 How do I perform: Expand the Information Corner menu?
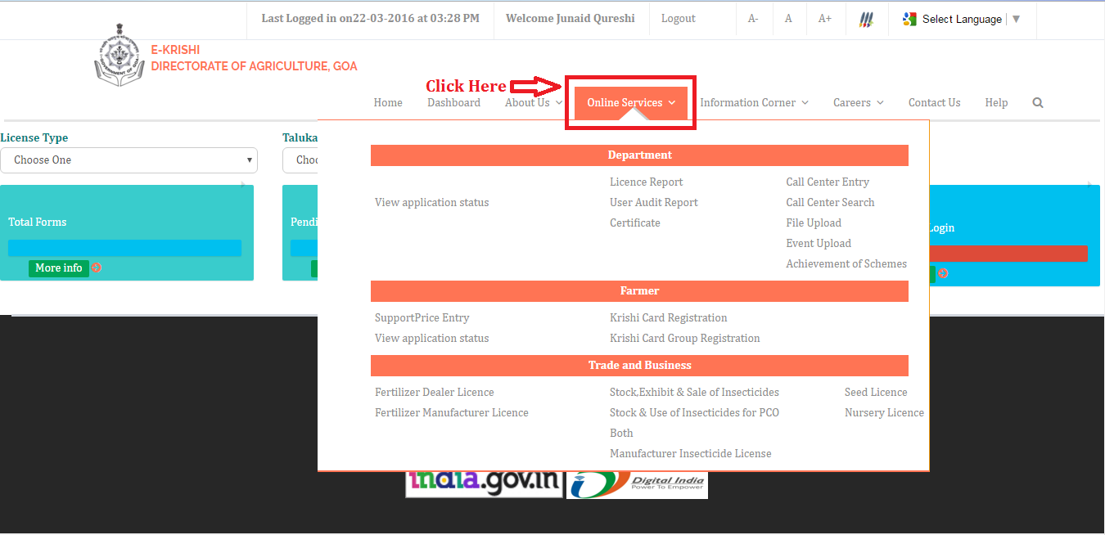click(754, 102)
